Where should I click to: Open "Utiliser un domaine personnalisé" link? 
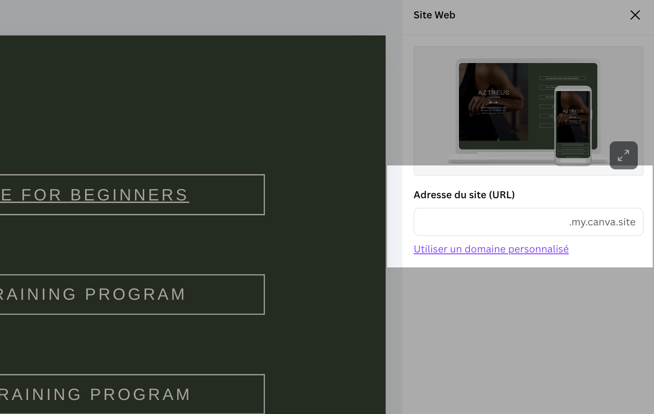pos(491,249)
